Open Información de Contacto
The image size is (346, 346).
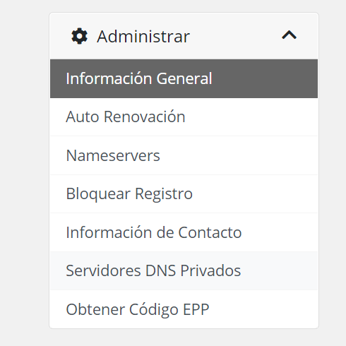click(x=184, y=232)
